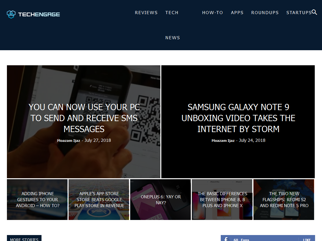Click the TechEngage wordmark text

tap(39, 14)
